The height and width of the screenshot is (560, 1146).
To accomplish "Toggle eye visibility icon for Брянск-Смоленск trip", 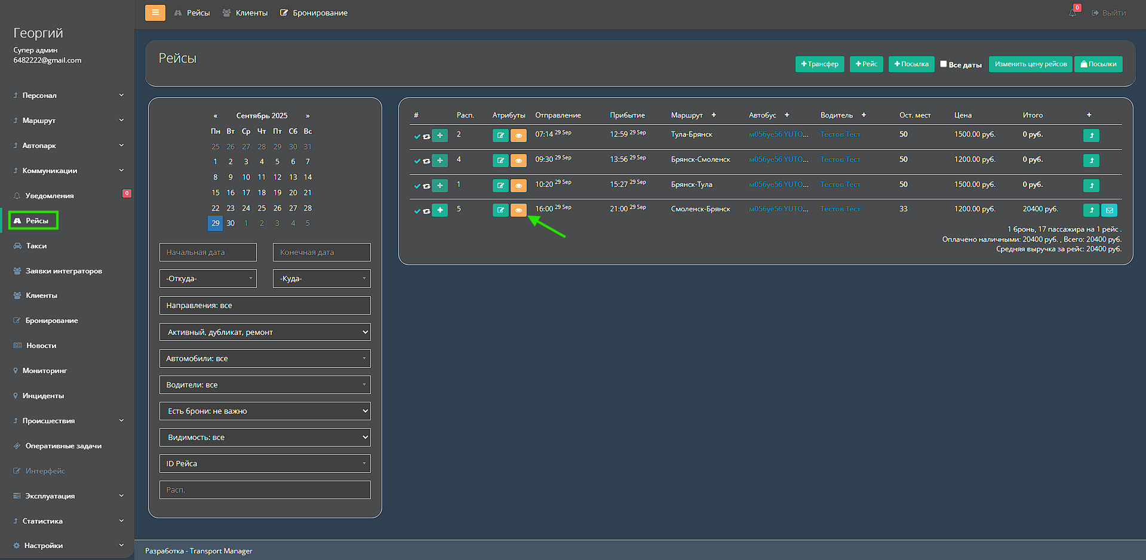I will pyautogui.click(x=518, y=161).
